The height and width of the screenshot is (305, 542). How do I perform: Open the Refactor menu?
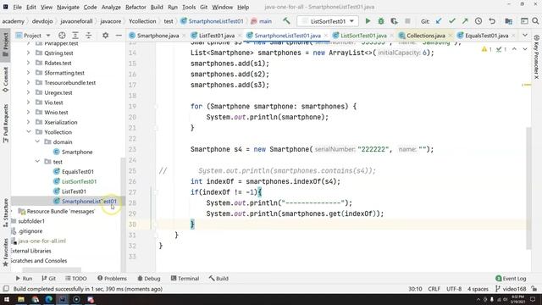pyautogui.click(x=135, y=7)
